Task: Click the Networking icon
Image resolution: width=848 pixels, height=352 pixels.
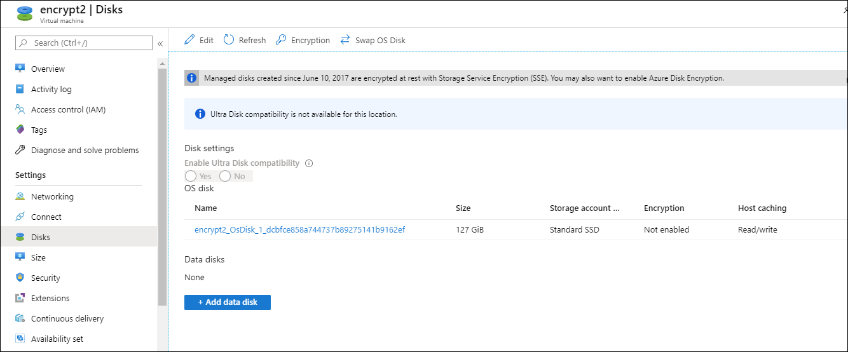Action: click(20, 196)
